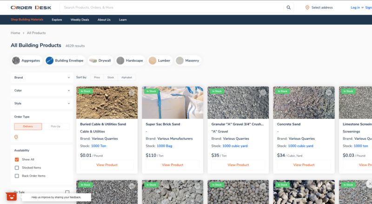View Product for Buried Cable Sand
Viewport: 372px width, 204px height.
pos(107,165)
